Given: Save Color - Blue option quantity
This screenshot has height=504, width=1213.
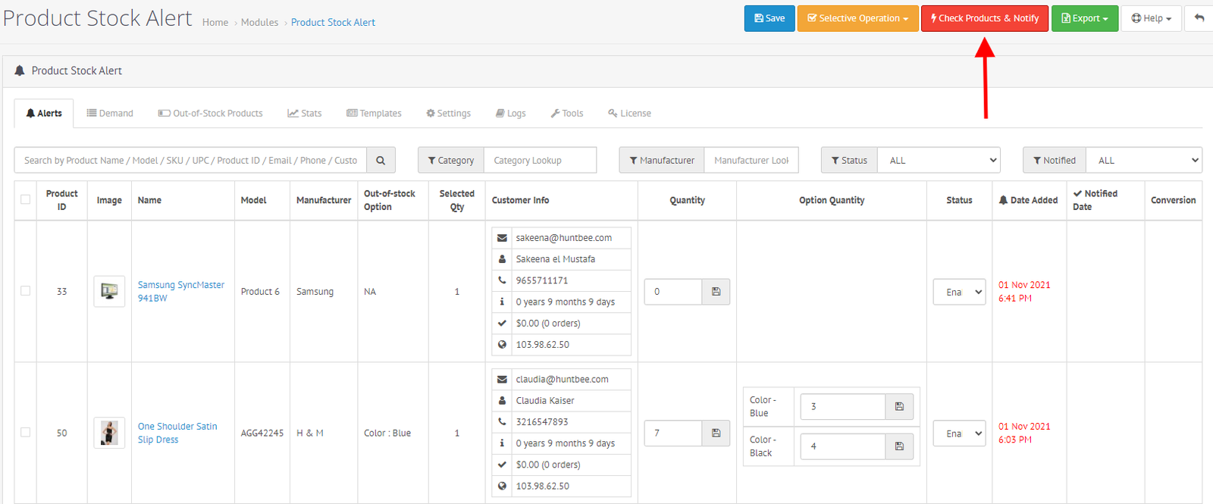Looking at the screenshot, I should [899, 406].
